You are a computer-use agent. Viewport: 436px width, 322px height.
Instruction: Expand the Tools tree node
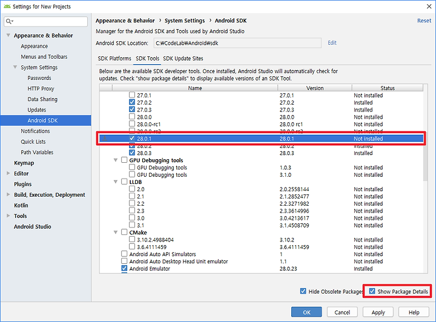pos(8,215)
